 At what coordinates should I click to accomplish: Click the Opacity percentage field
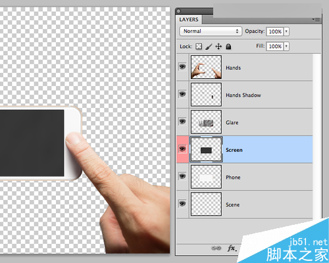(275, 32)
